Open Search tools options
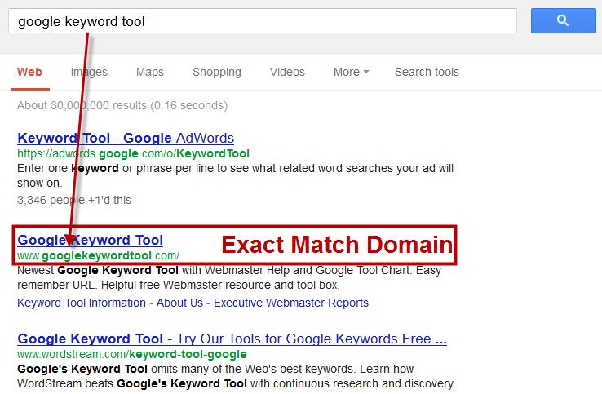The height and width of the screenshot is (394, 602). [427, 72]
